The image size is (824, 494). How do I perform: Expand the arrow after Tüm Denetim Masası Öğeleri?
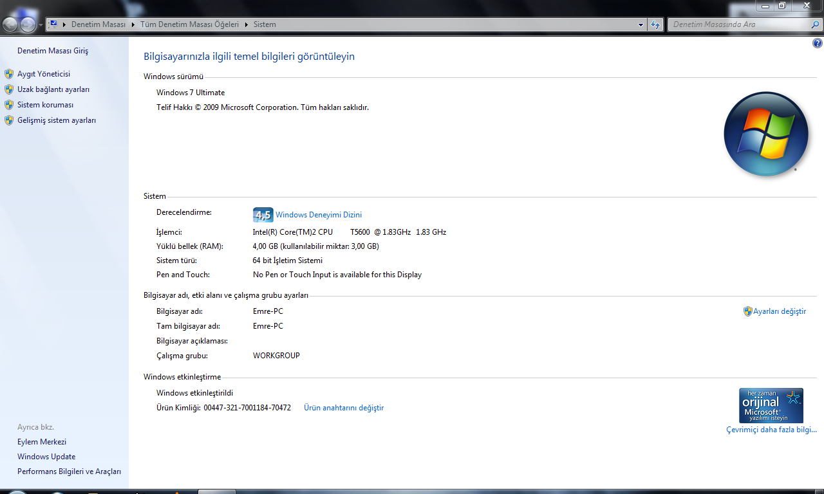(x=246, y=24)
